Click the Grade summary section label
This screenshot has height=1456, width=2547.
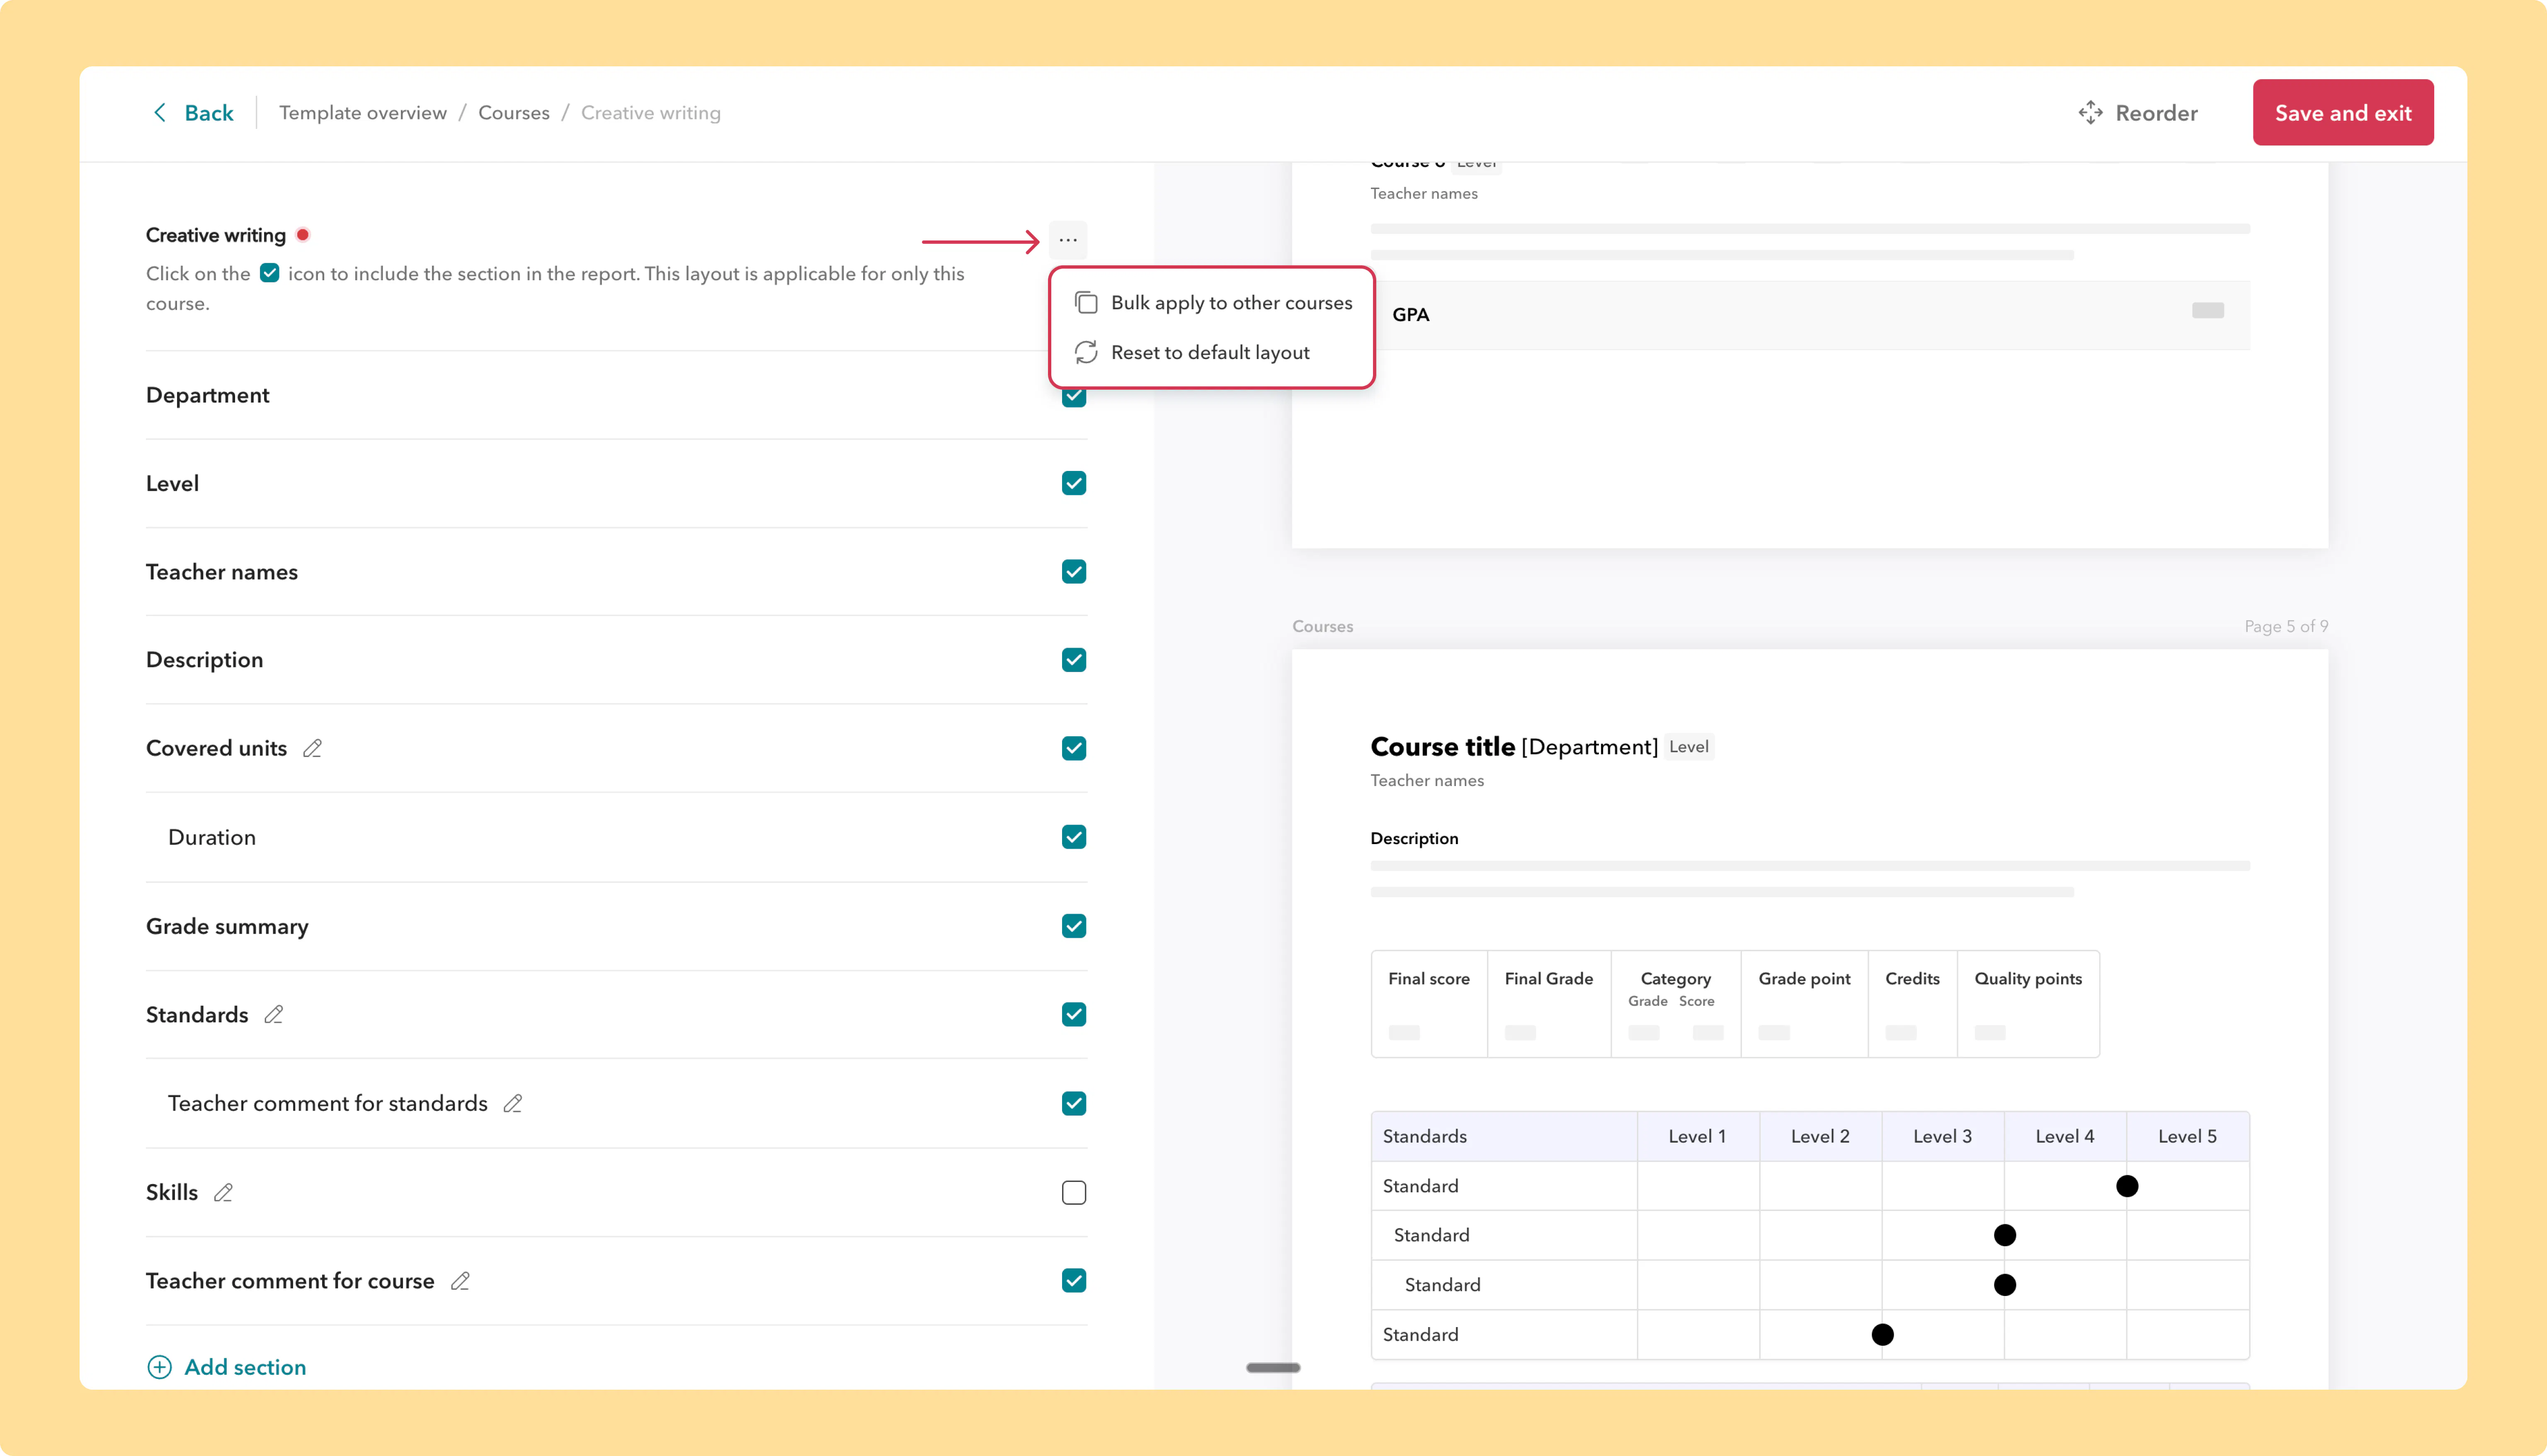[x=227, y=926]
